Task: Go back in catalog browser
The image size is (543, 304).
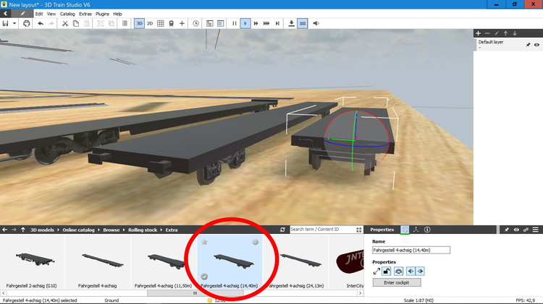Action: 5,230
